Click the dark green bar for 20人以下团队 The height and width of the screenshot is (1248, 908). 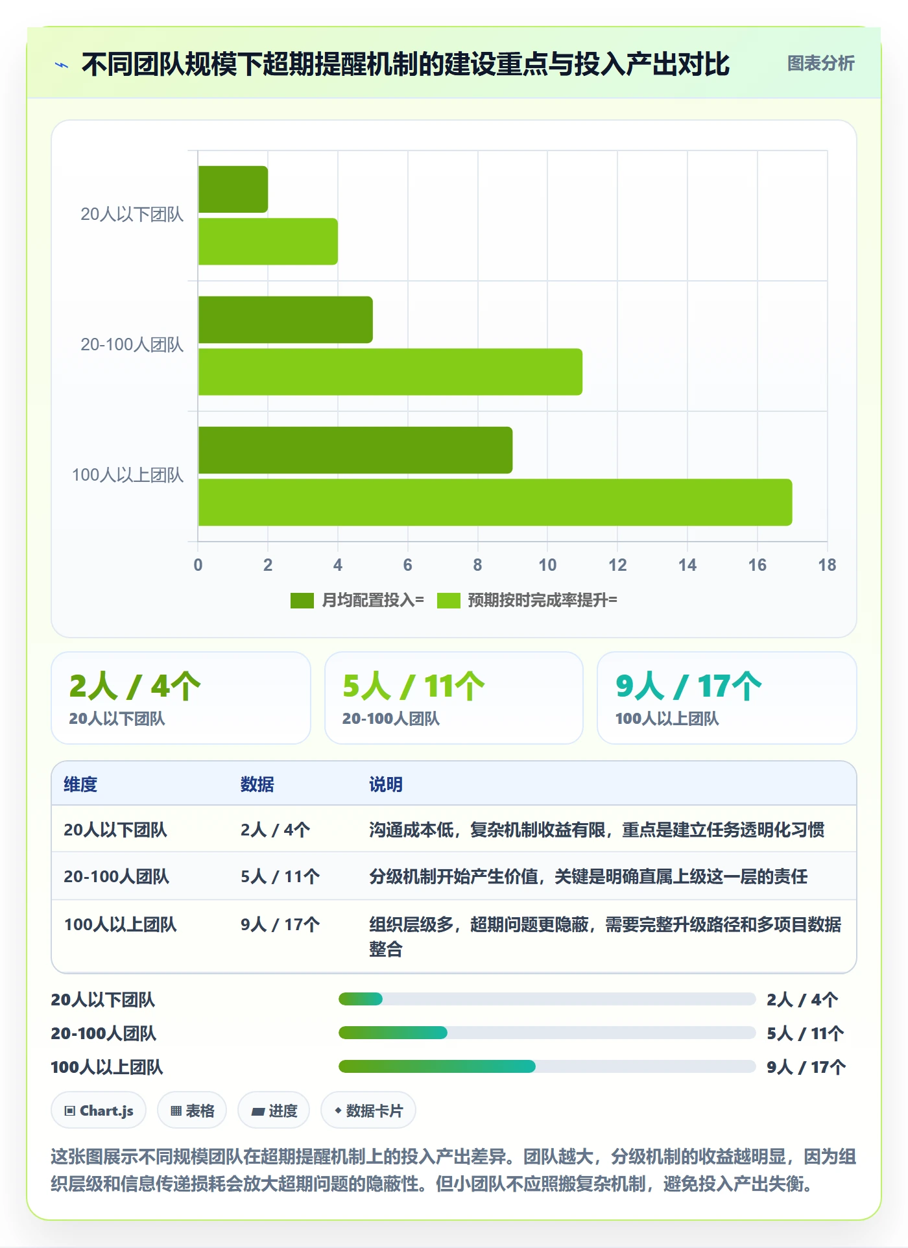tap(233, 189)
